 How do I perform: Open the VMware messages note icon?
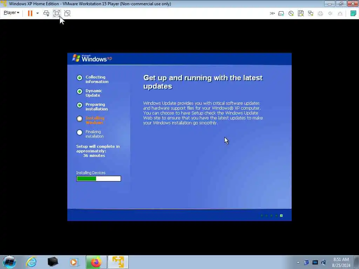[353, 13]
